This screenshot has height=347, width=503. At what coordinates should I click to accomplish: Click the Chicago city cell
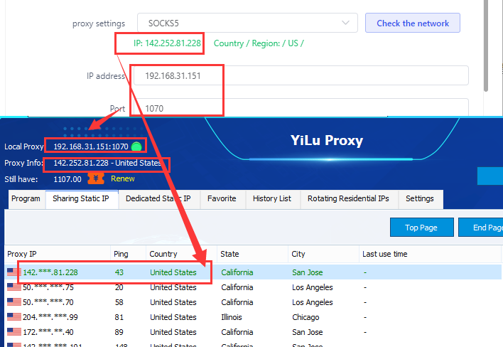point(305,317)
